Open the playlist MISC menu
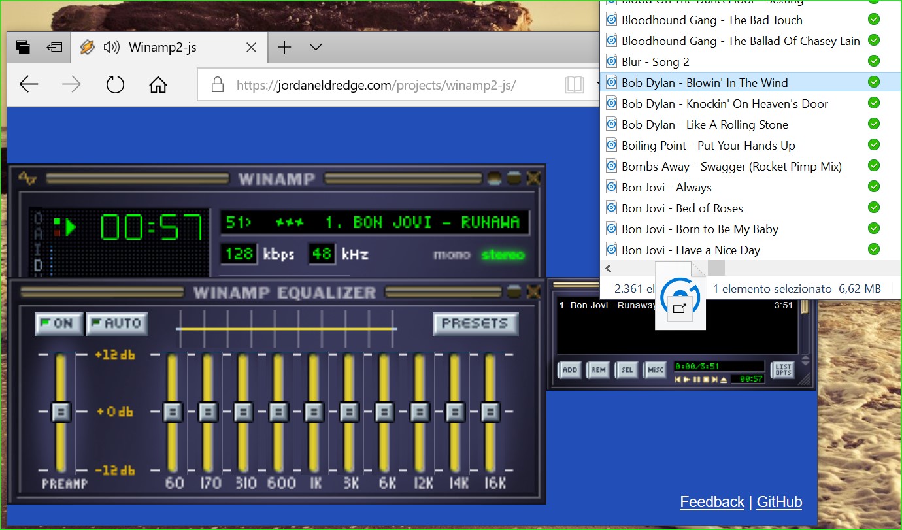 click(656, 370)
